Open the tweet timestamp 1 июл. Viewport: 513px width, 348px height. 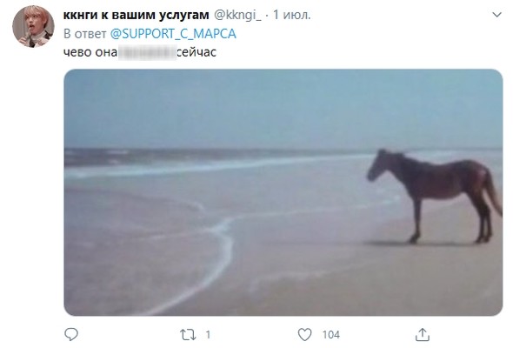click(x=291, y=15)
